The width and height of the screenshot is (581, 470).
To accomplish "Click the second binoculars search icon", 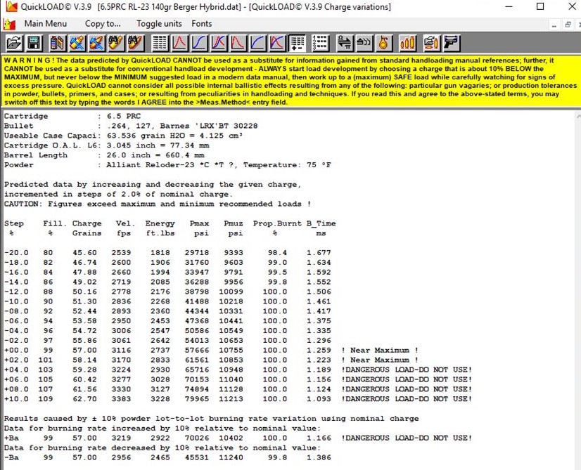I will 135,43.
